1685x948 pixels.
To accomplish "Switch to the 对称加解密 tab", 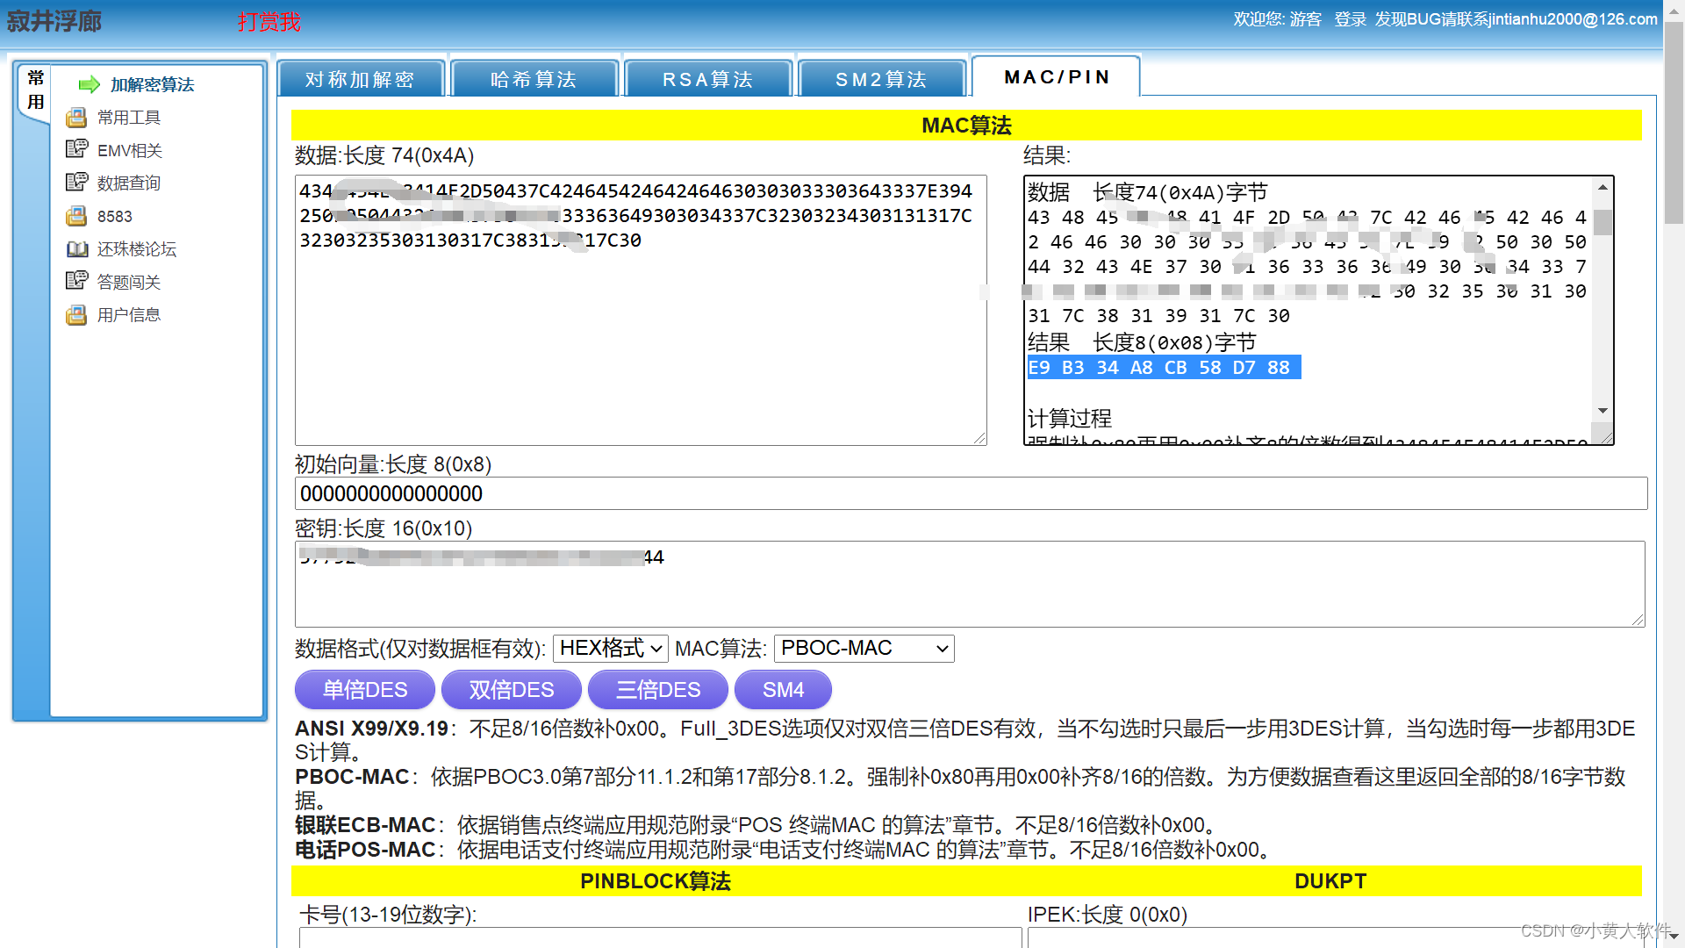I will (x=361, y=79).
